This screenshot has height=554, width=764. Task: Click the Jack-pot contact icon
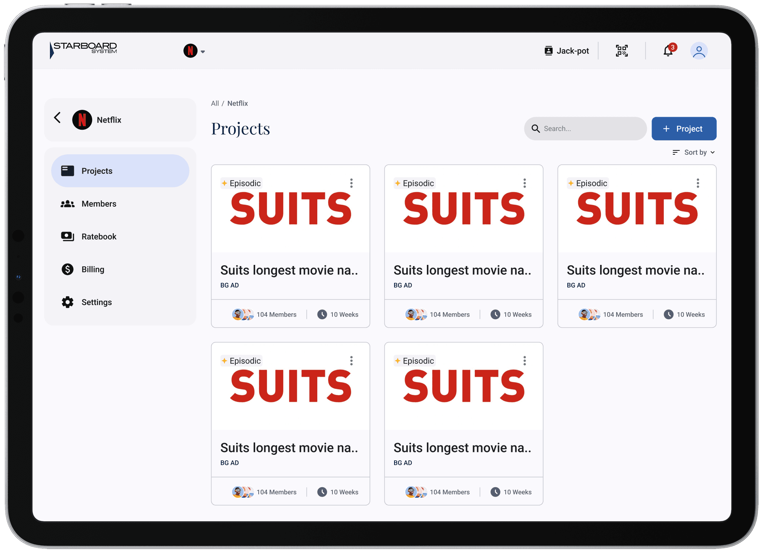548,51
